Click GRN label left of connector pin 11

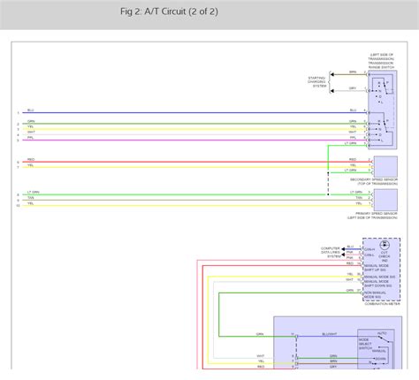pyautogui.click(x=260, y=334)
